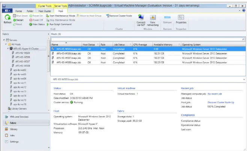Select the APS-KS-WS08.ksaps.lab host row

148,62
